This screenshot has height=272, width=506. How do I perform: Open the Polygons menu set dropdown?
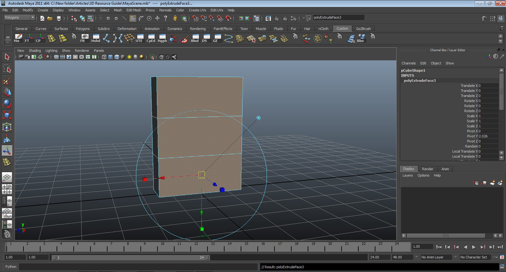[33, 17]
